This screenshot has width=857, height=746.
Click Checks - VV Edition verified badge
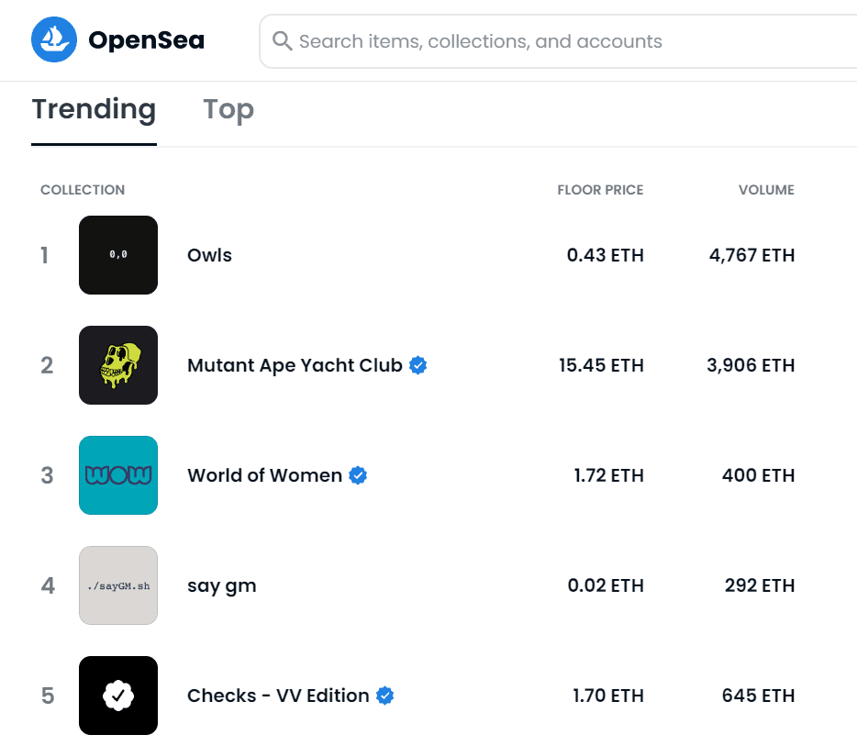[x=385, y=696]
